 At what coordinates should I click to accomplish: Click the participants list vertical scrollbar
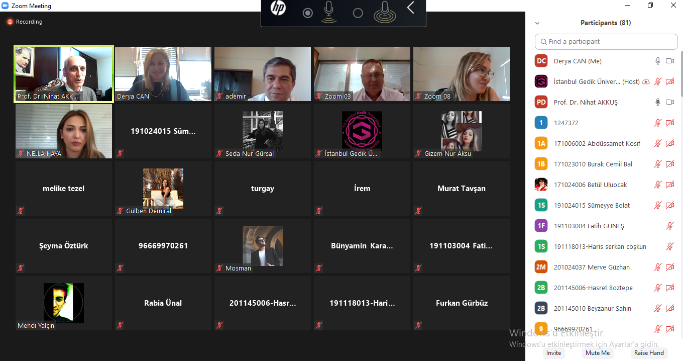tap(681, 73)
